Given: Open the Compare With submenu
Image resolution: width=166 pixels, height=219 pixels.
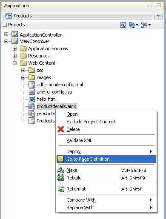Looking at the screenshot, I should pos(106,200).
